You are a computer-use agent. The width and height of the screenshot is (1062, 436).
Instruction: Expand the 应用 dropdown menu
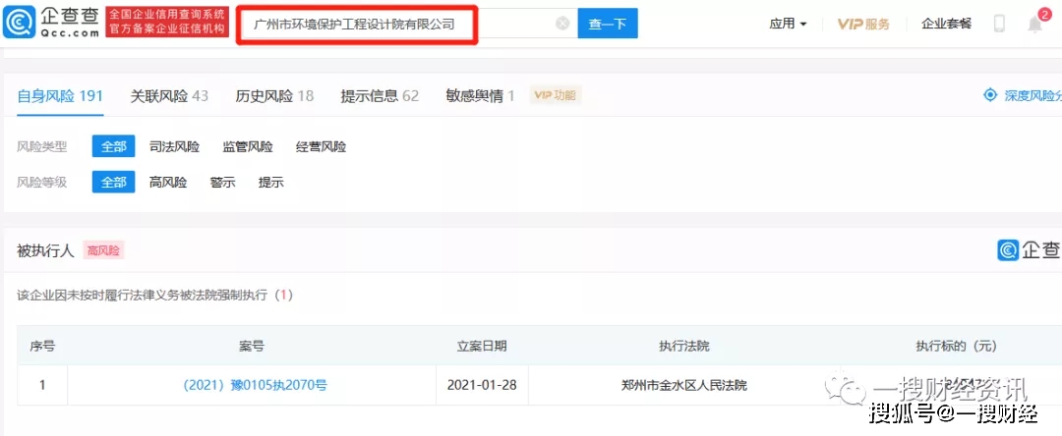788,24
